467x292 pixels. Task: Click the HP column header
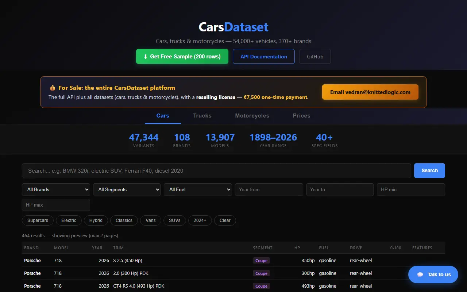tap(297, 248)
